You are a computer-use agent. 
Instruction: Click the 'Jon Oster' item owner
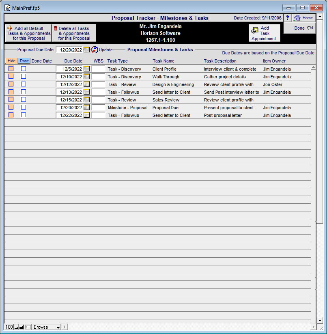273,84
